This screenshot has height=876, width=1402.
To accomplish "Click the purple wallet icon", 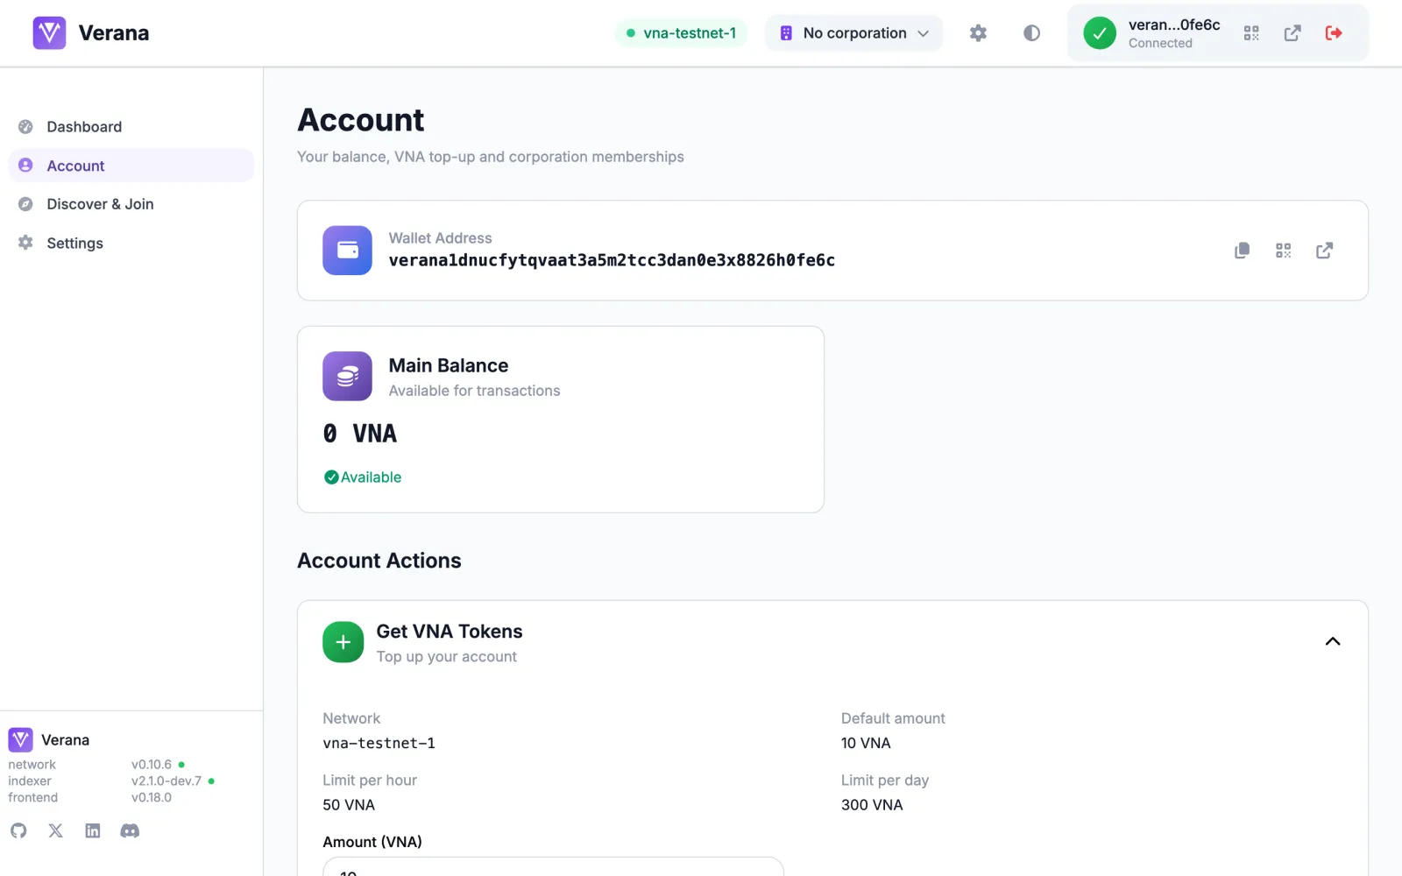I will click(x=347, y=251).
